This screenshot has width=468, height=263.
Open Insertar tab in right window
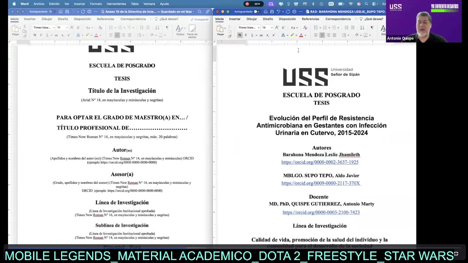(235, 19)
